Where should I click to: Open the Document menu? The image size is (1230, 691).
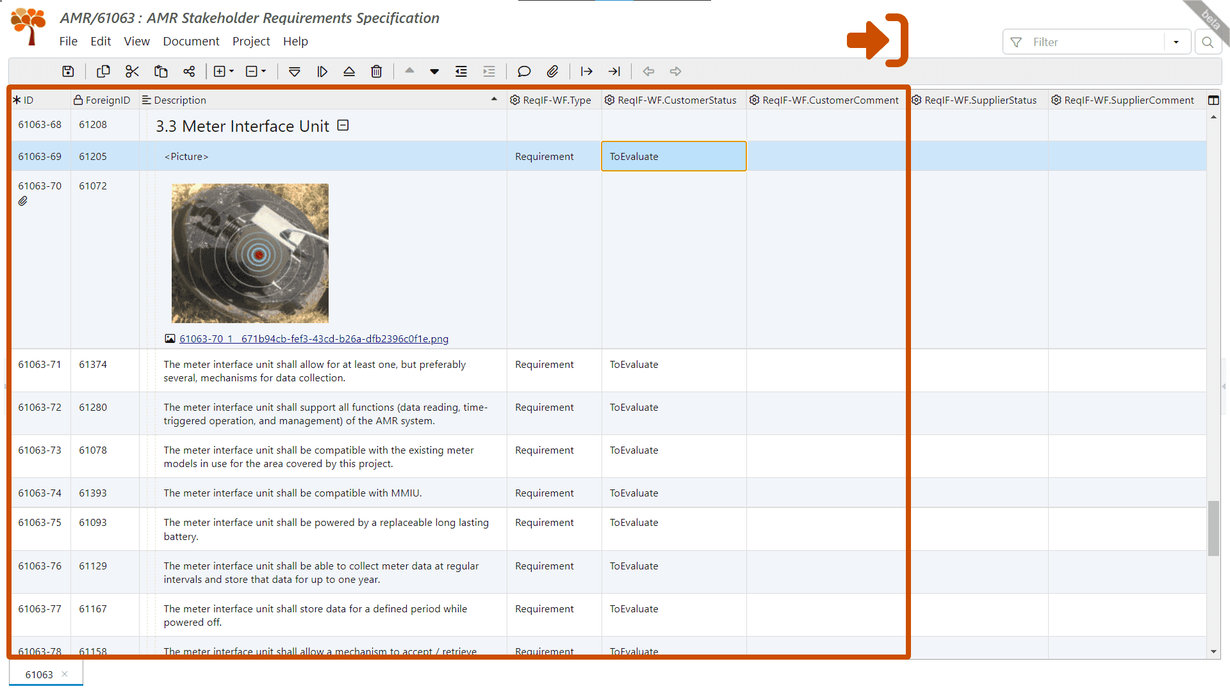click(191, 42)
